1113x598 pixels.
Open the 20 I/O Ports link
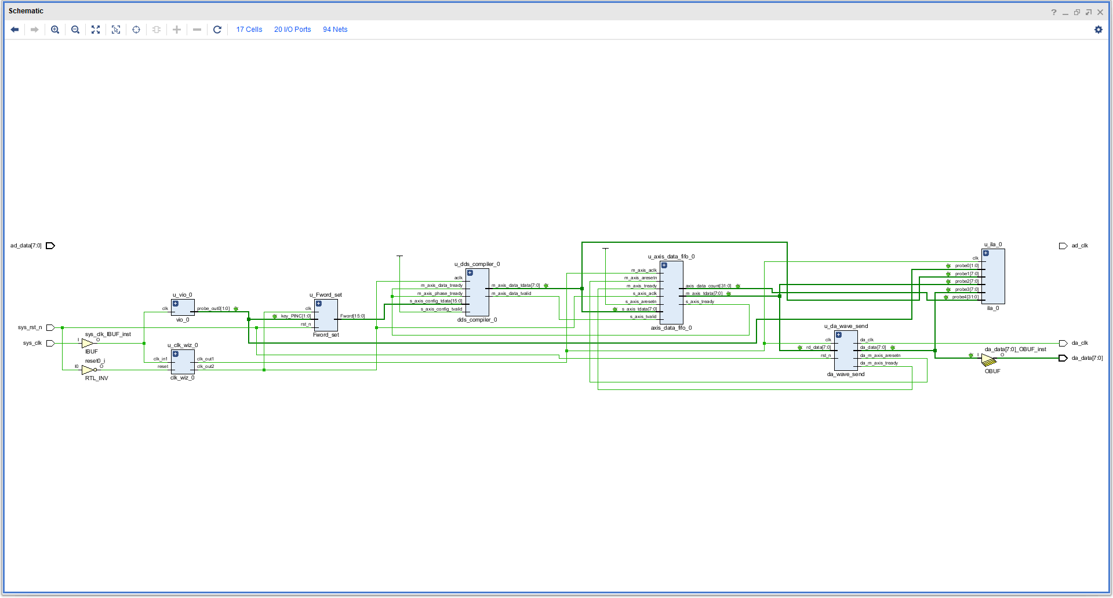tap(293, 30)
